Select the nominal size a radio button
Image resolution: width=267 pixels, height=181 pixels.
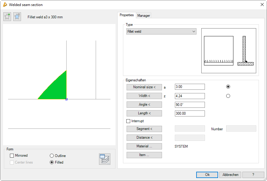coord(228,87)
